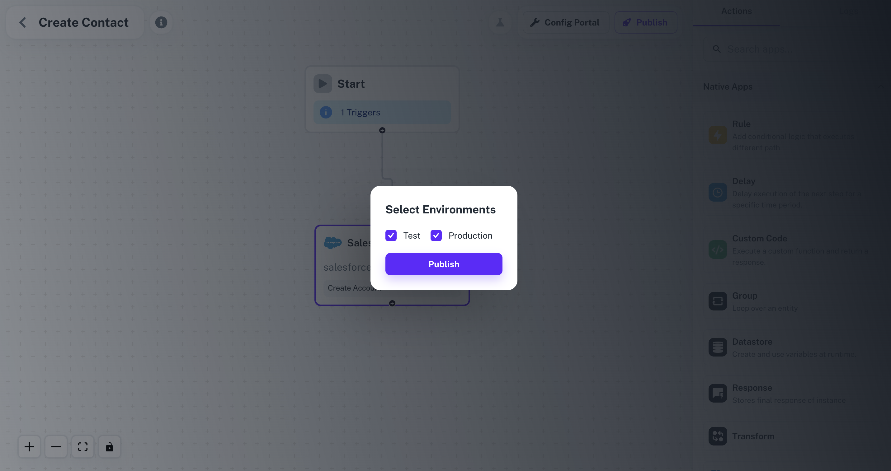The width and height of the screenshot is (891, 471).
Task: Collapse the Native Apps section
Action: point(881,87)
